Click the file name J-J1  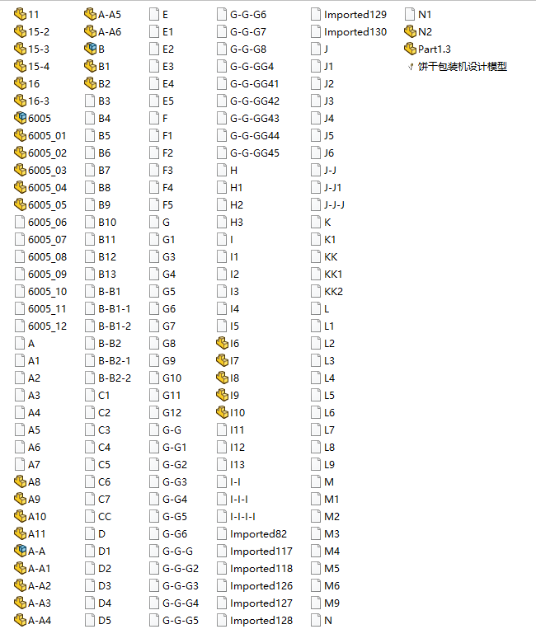tap(332, 188)
